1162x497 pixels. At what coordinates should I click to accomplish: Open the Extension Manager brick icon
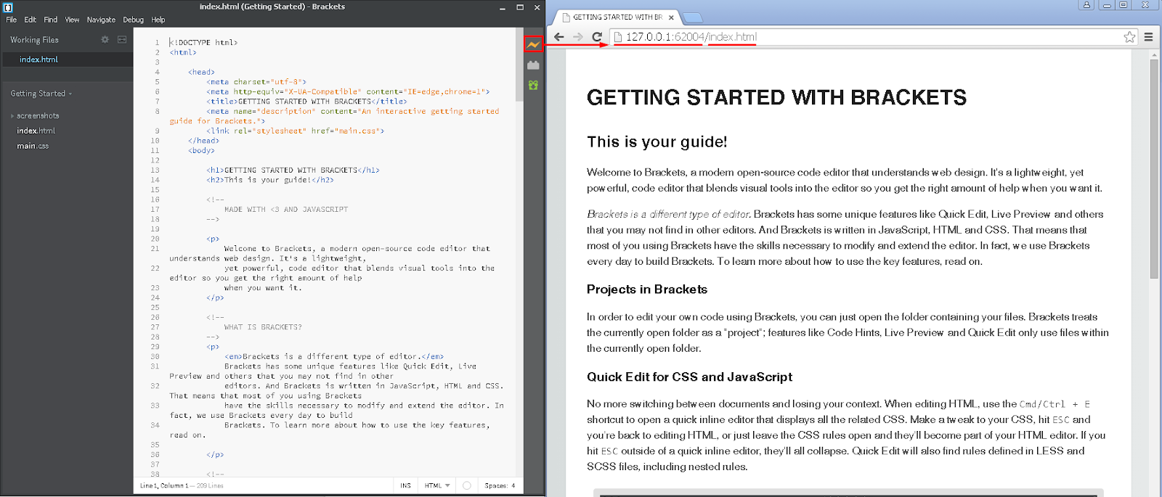533,65
